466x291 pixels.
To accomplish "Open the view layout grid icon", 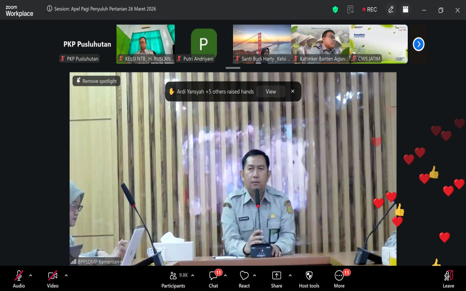I will tap(405, 10).
